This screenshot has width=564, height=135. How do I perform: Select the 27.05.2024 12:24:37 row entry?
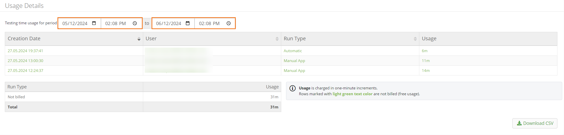pos(25,70)
